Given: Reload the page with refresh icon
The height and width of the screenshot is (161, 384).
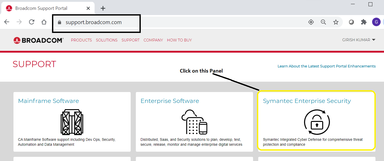Looking at the screenshot, I should (x=32, y=22).
